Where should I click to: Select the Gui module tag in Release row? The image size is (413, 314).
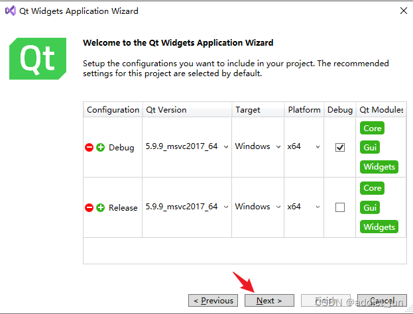(370, 207)
